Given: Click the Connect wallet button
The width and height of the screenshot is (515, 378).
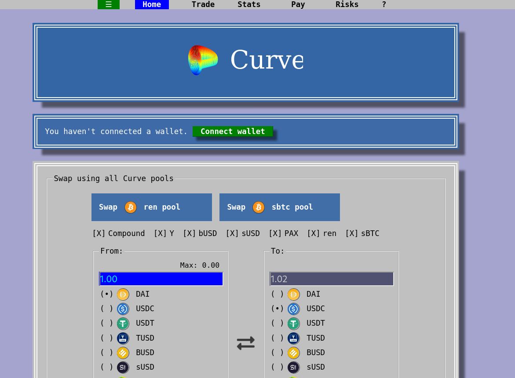Looking at the screenshot, I should pyautogui.click(x=233, y=131).
